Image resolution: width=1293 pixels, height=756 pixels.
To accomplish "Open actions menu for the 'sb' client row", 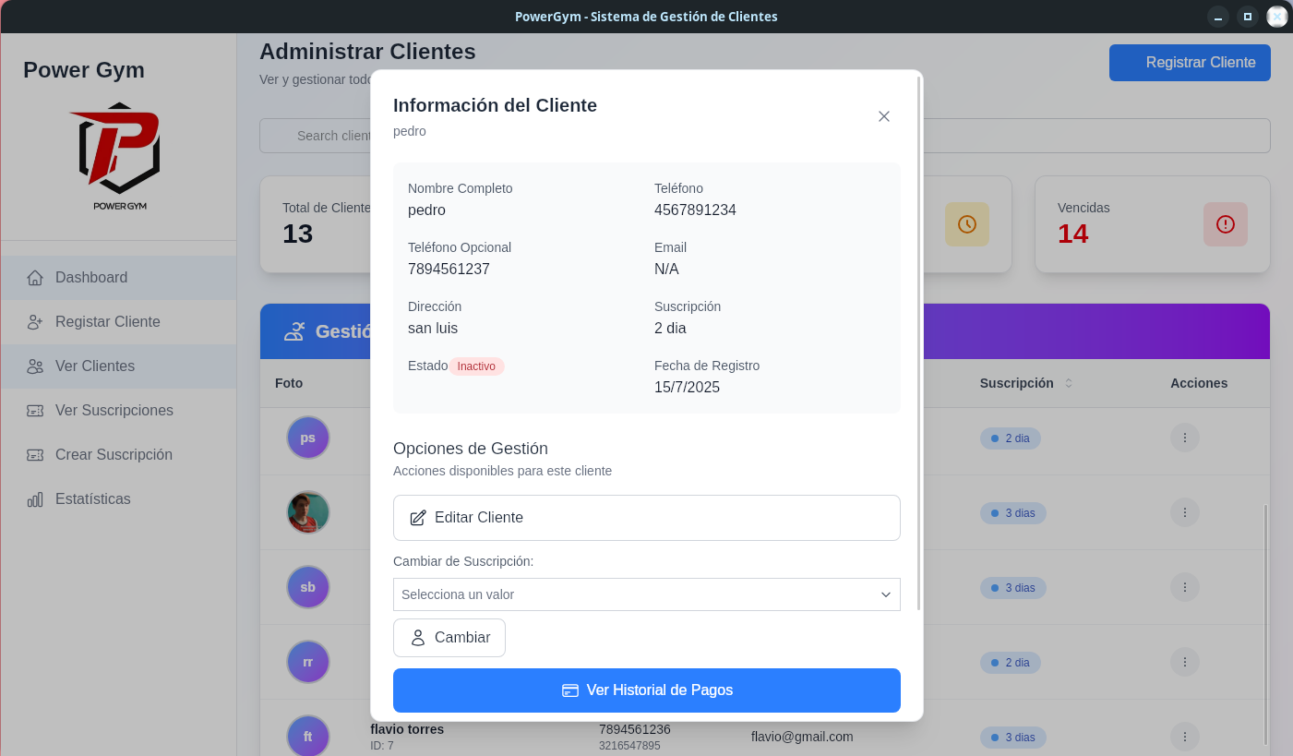I will pos(1185,587).
